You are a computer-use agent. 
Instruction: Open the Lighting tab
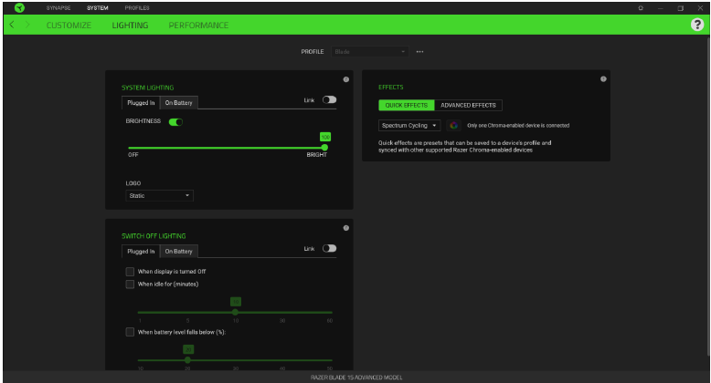tap(130, 26)
